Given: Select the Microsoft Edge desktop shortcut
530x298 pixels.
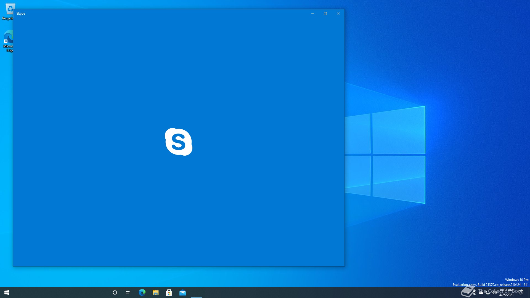Looking at the screenshot, I should coord(8,41).
